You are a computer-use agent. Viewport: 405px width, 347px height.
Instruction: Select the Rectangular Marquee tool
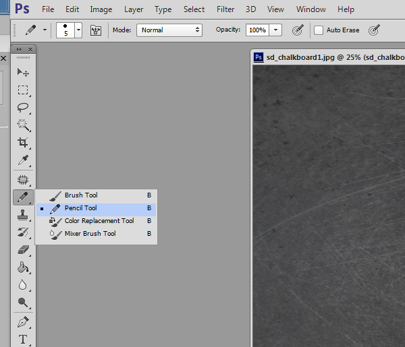pyautogui.click(x=23, y=90)
